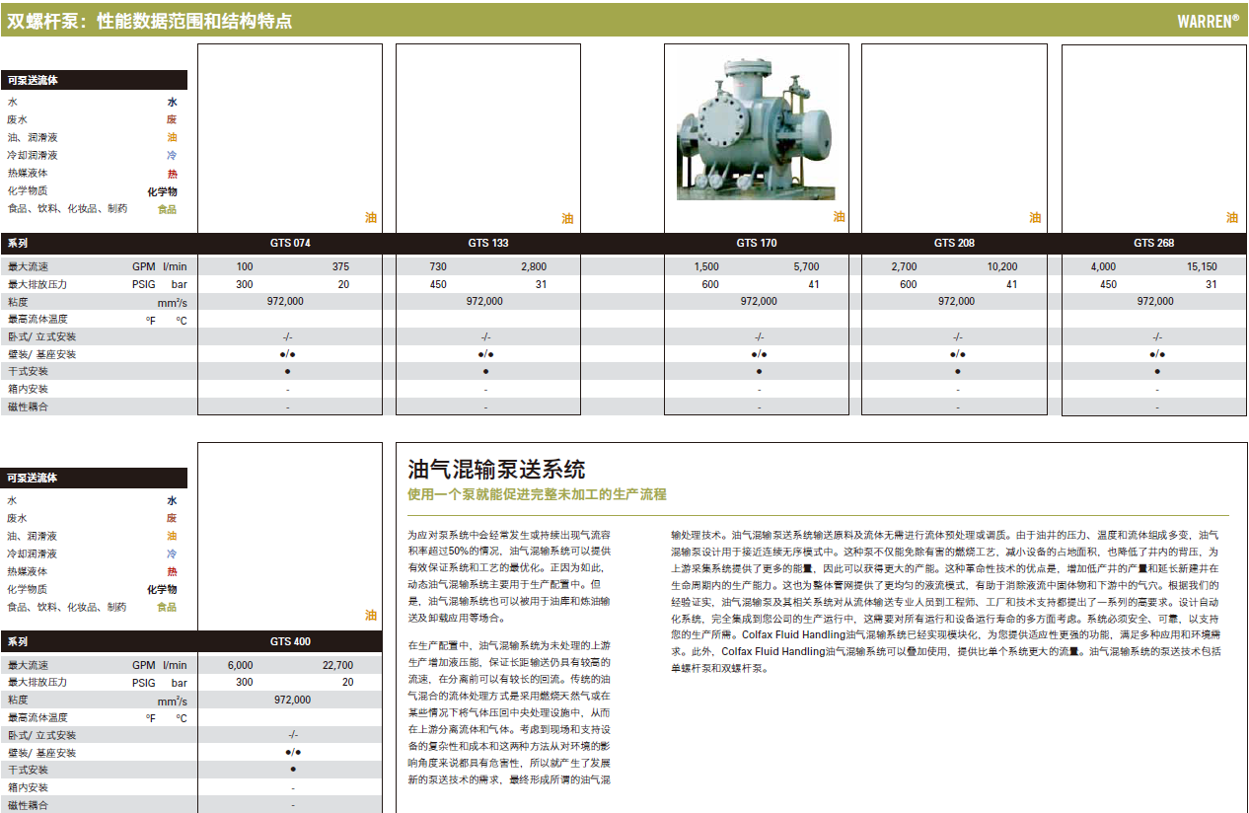The width and height of the screenshot is (1249, 813).
Task: Click the 系列 row label beside GTS 074
Action: coord(18,244)
